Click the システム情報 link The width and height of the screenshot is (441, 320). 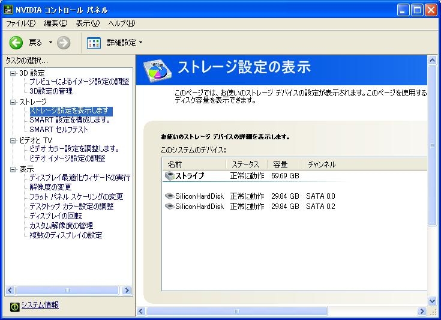[40, 305]
